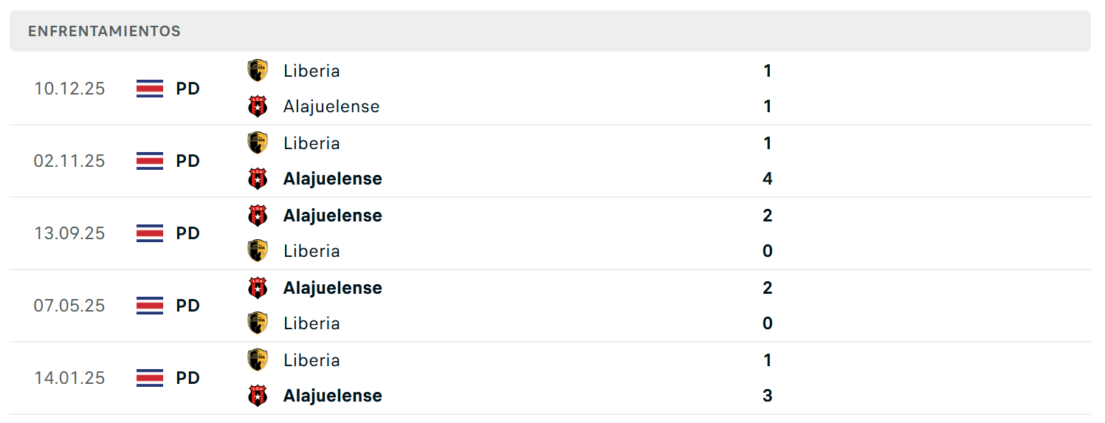Click Costa Rica flag for 07.05.25 match
This screenshot has width=1105, height=423.
150,306
